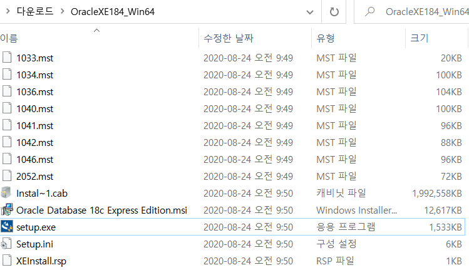Click the Setup.ini config file icon
The image size is (469, 270).
(6, 244)
